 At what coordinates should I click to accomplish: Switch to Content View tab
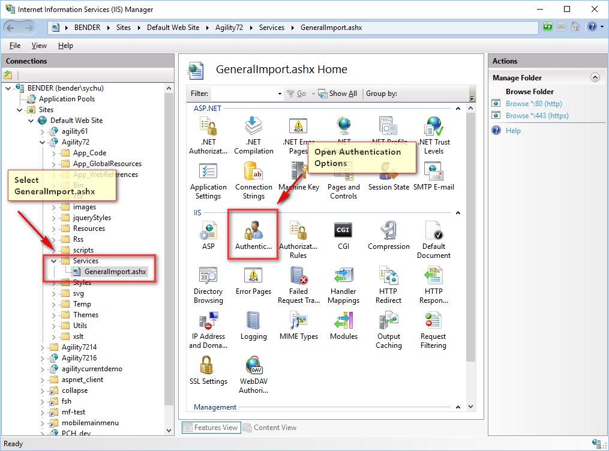(x=270, y=428)
